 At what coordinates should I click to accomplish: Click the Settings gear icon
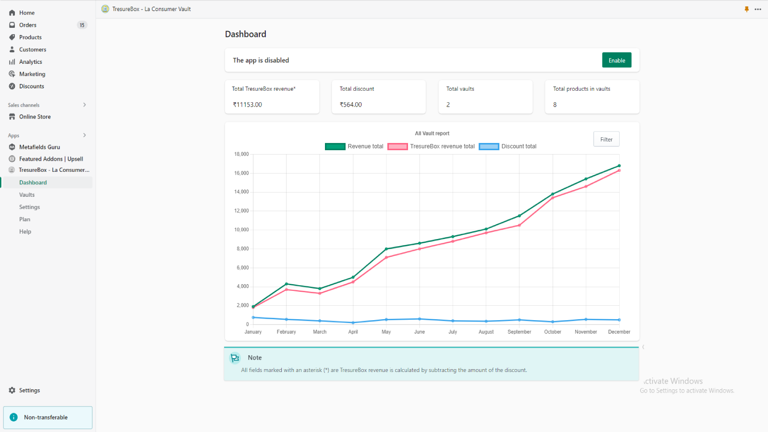[12, 390]
